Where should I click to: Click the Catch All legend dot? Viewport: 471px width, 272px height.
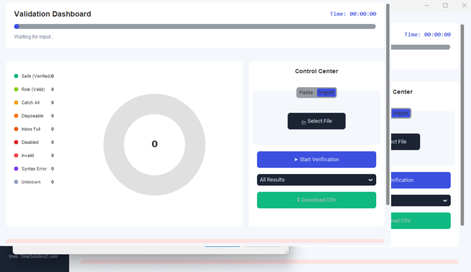[16, 102]
